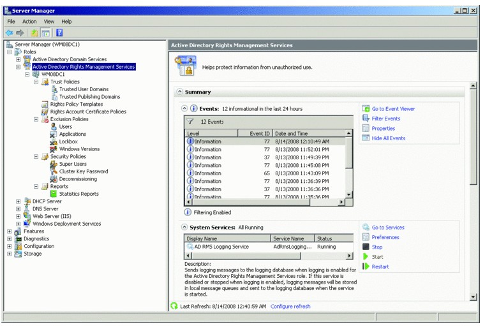The width and height of the screenshot is (485, 327).
Task: Select the DNS Server tree item
Action: point(45,208)
